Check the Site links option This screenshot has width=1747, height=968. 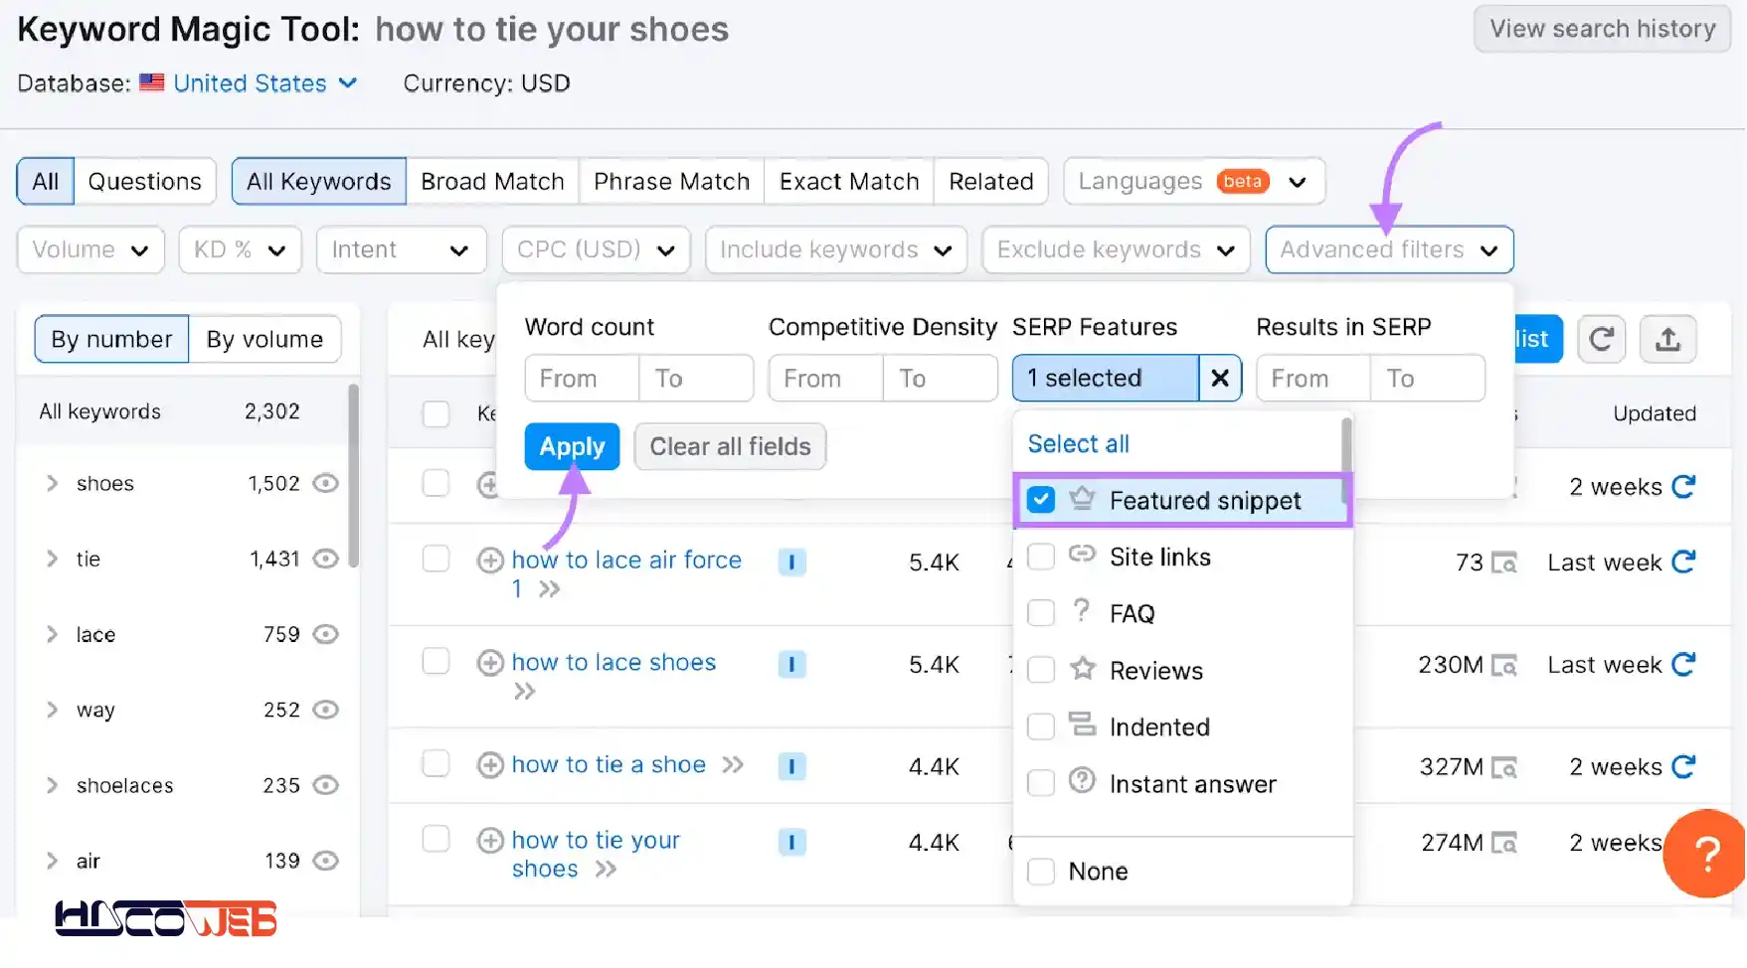click(1040, 557)
